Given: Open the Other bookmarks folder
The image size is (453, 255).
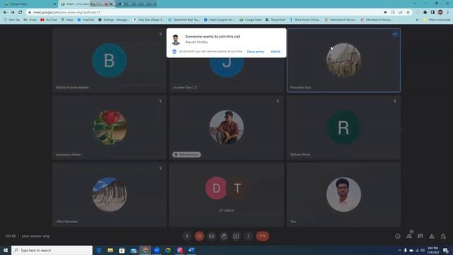Looking at the screenshot, I should point(437,20).
